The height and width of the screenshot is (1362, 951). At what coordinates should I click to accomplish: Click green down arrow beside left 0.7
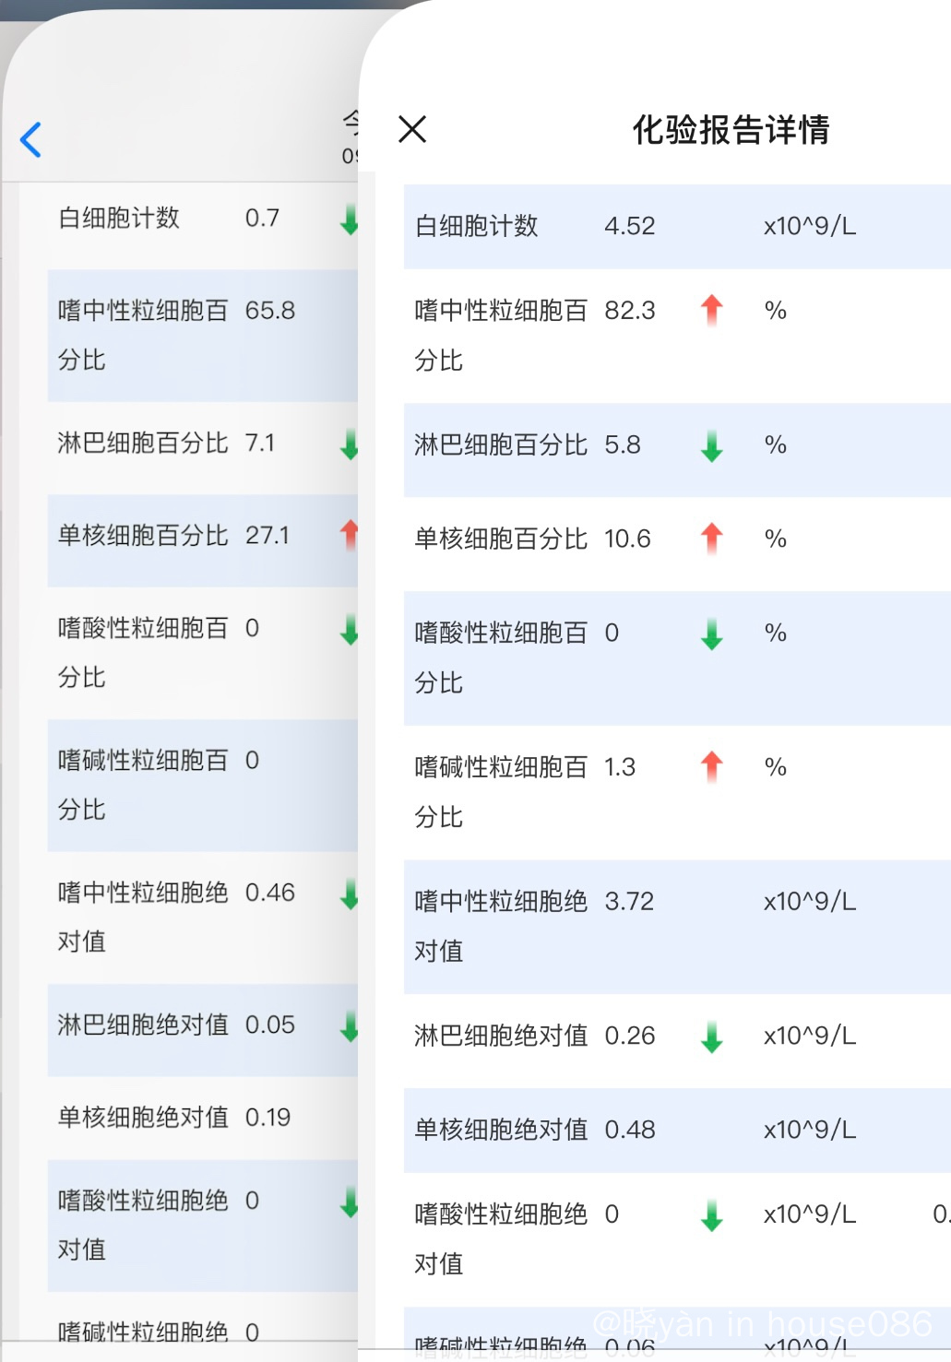point(350,219)
